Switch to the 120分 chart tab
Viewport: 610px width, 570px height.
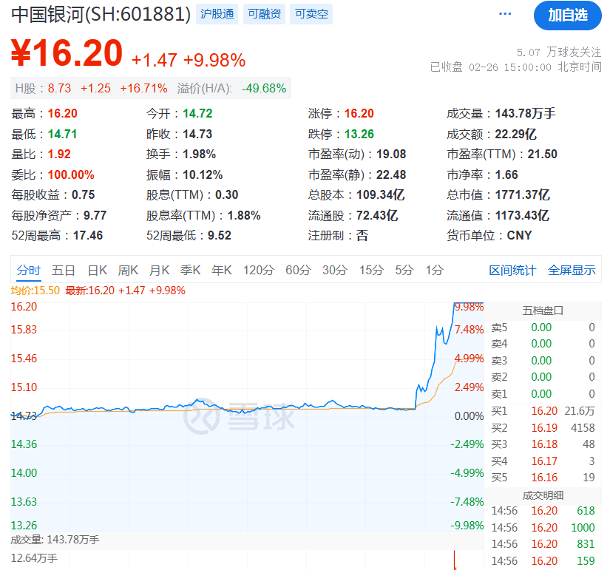pyautogui.click(x=259, y=270)
